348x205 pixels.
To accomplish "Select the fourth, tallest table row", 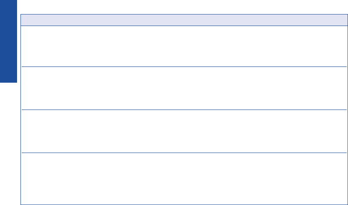I will [x=184, y=178].
